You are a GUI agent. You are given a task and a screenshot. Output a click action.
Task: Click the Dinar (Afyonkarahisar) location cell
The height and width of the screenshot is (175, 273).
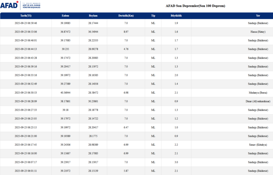[258, 101]
